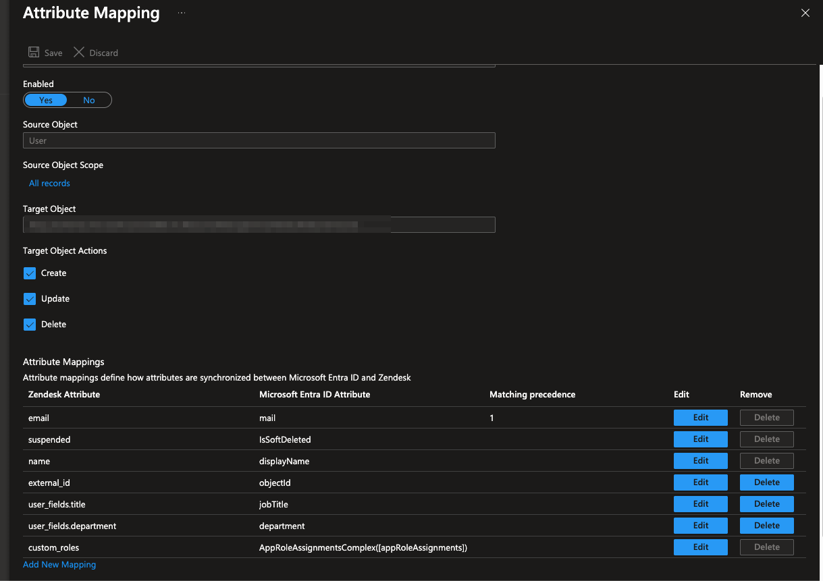Select the custom_roles attribute cell
The image size is (823, 581).
coord(54,548)
